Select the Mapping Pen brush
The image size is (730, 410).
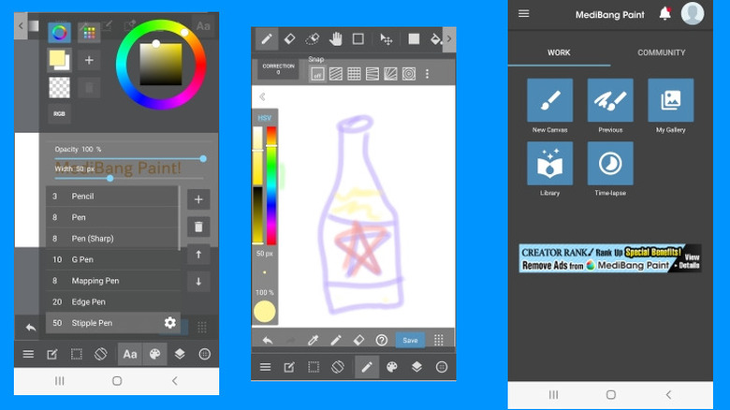(x=112, y=281)
